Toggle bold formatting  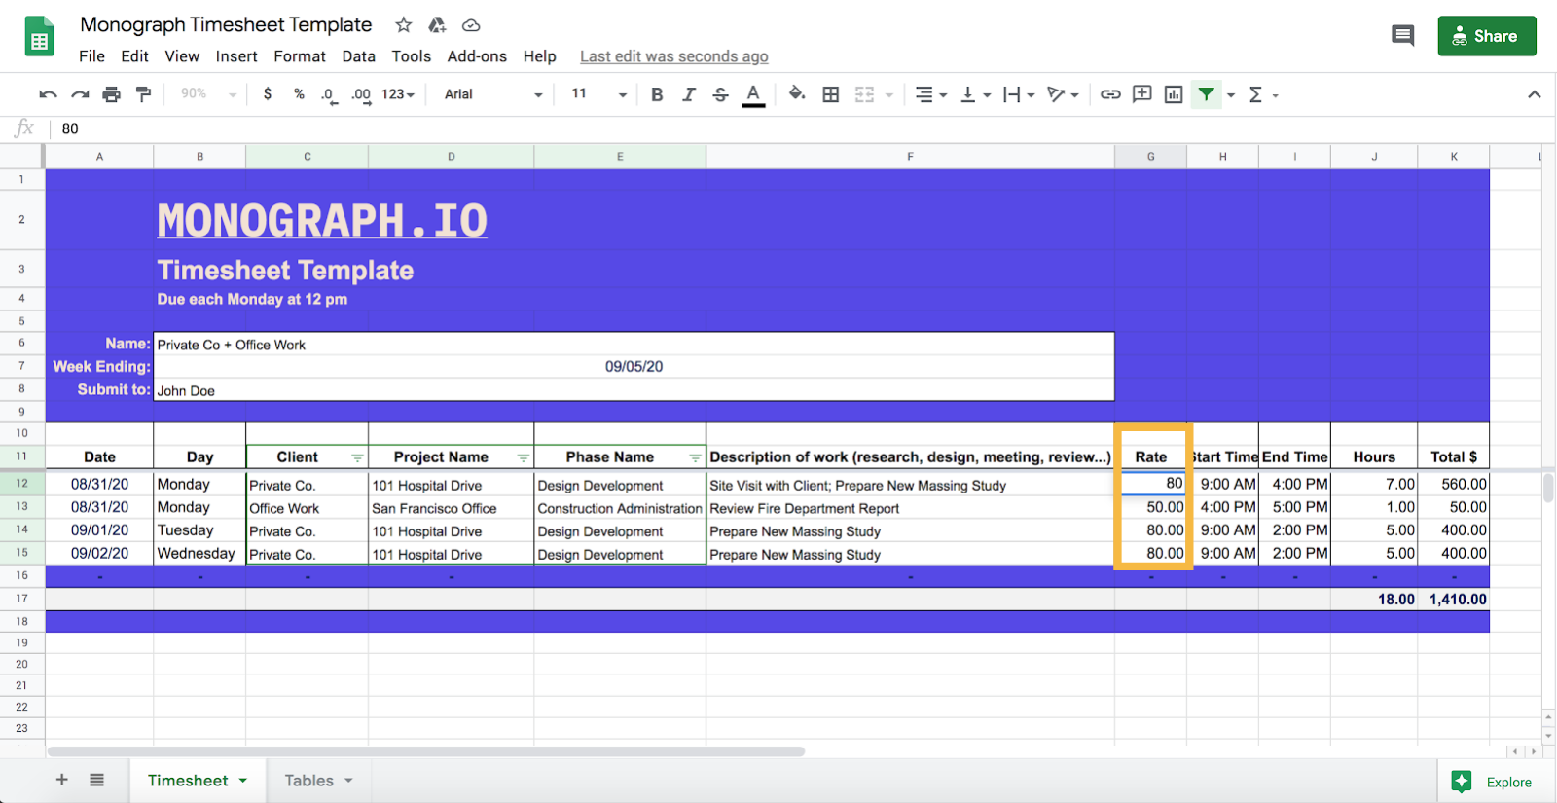point(657,94)
